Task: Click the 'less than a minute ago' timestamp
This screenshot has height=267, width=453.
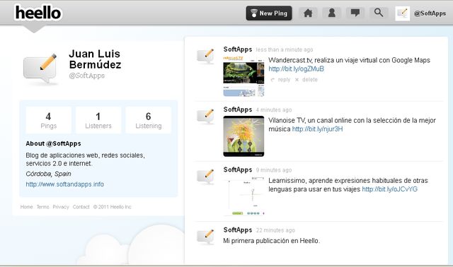Action: pos(285,49)
